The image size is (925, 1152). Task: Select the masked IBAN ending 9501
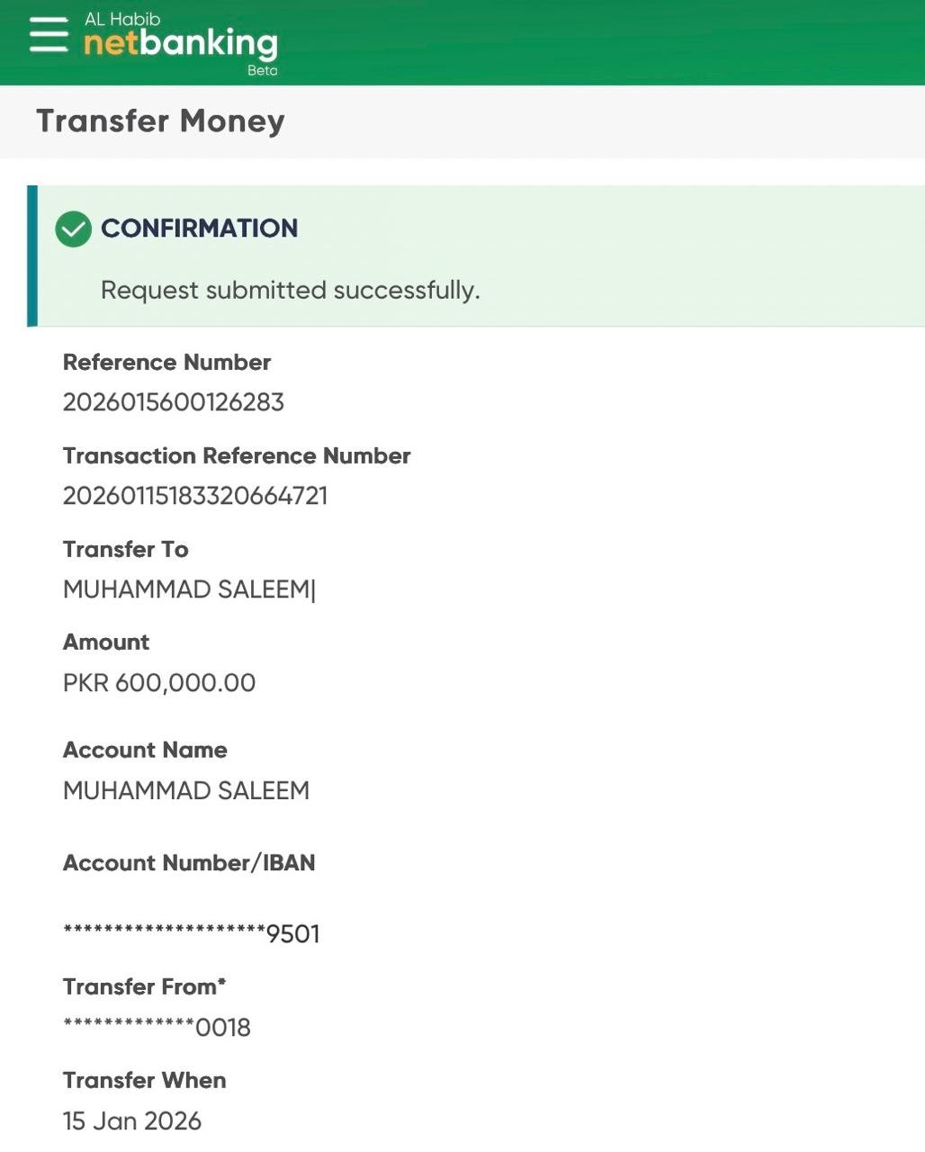191,933
